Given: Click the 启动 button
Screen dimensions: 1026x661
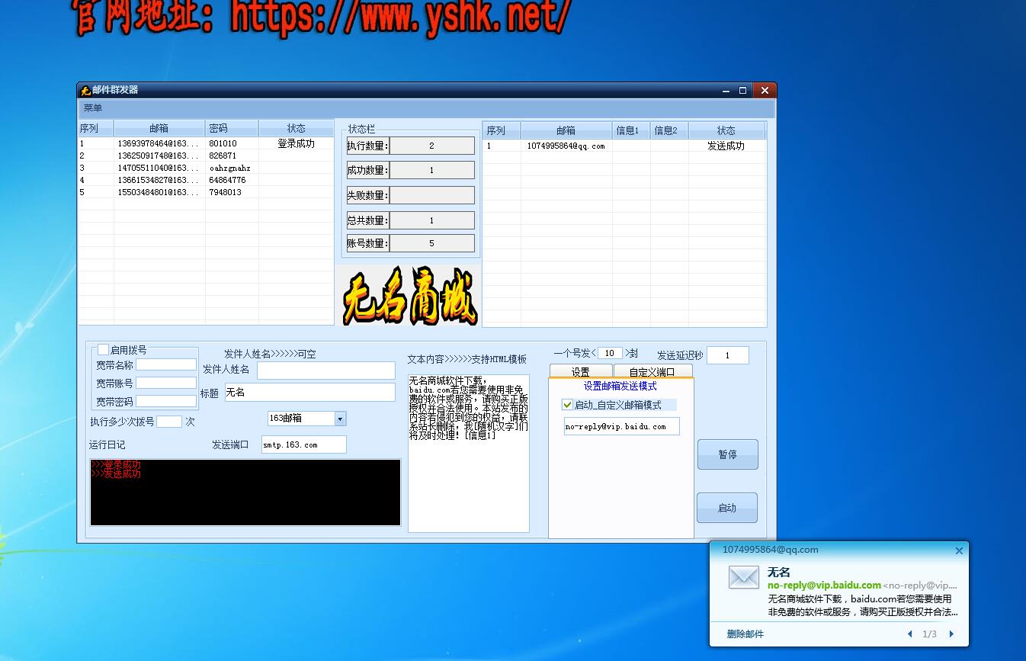Looking at the screenshot, I should tap(727, 508).
